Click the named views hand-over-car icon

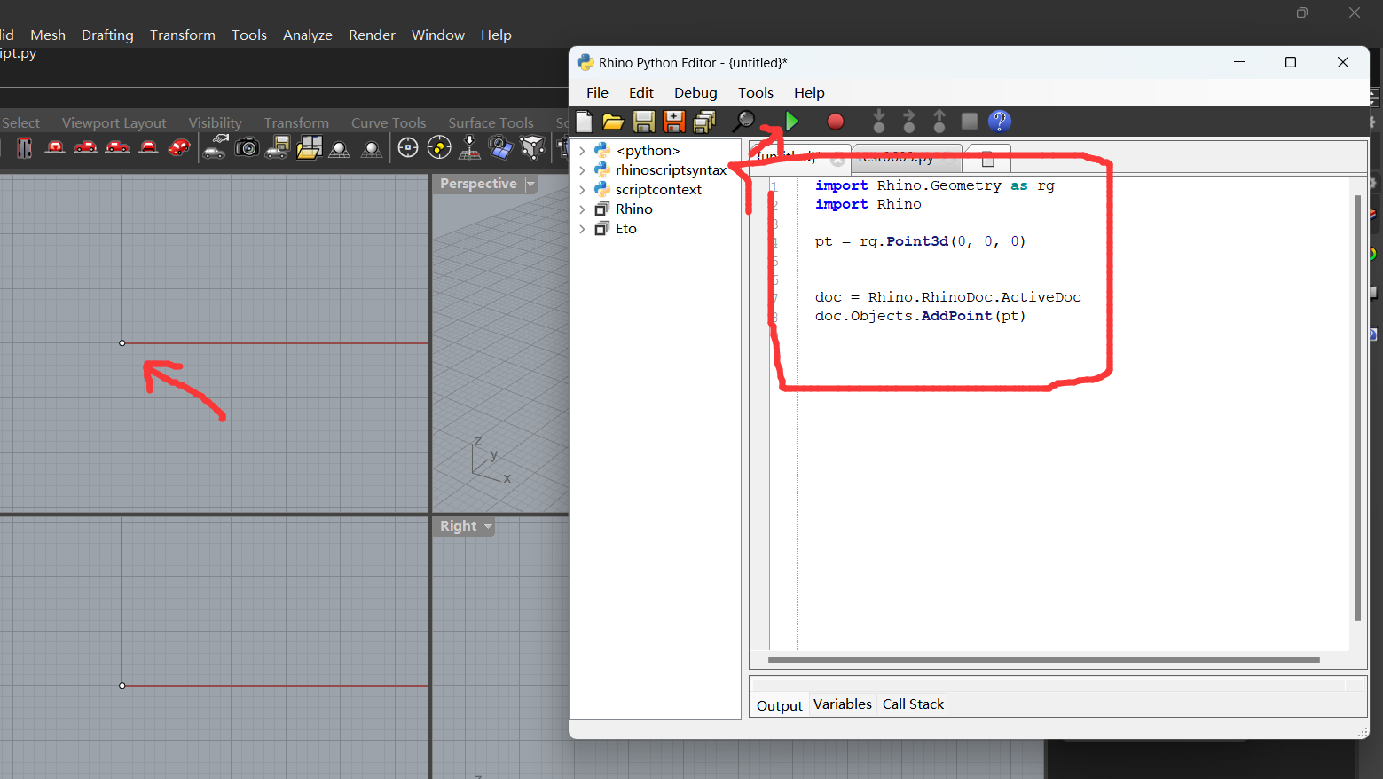[x=216, y=147]
